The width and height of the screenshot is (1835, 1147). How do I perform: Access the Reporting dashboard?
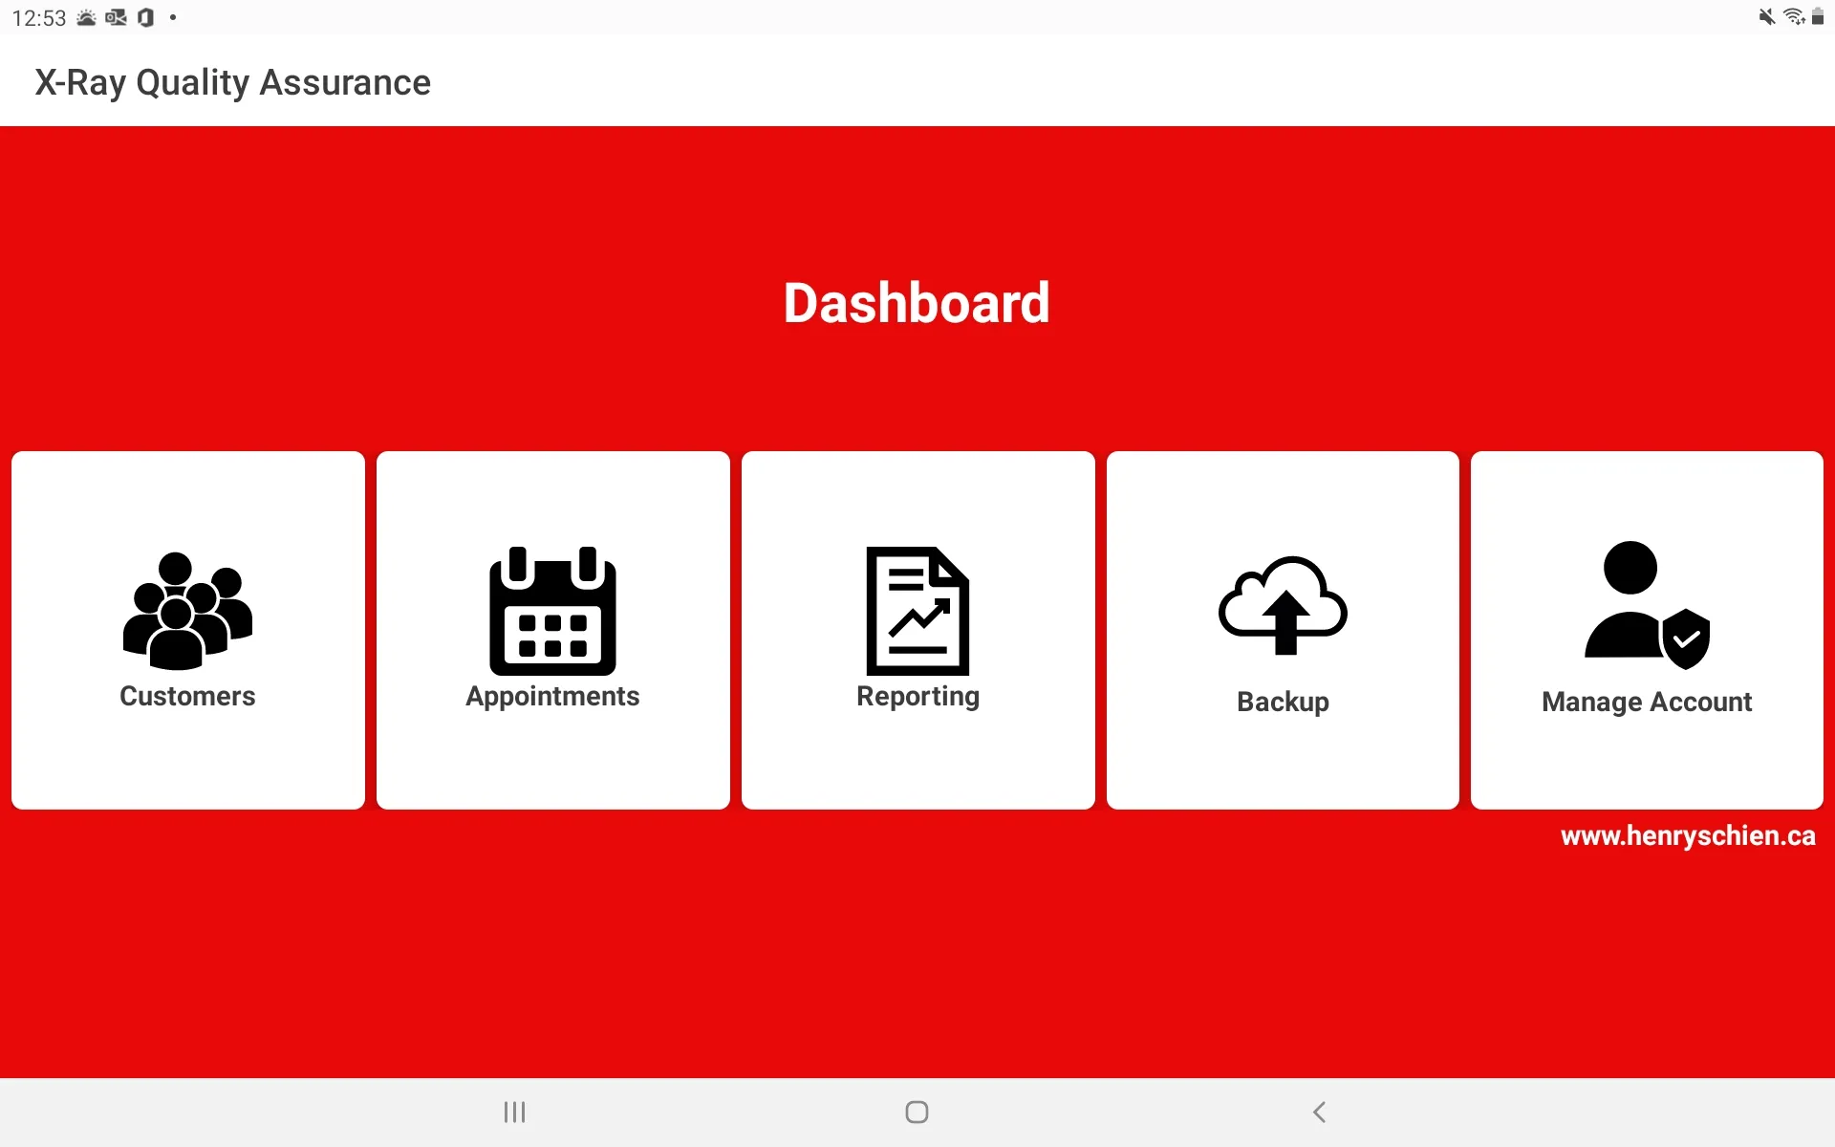(917, 629)
